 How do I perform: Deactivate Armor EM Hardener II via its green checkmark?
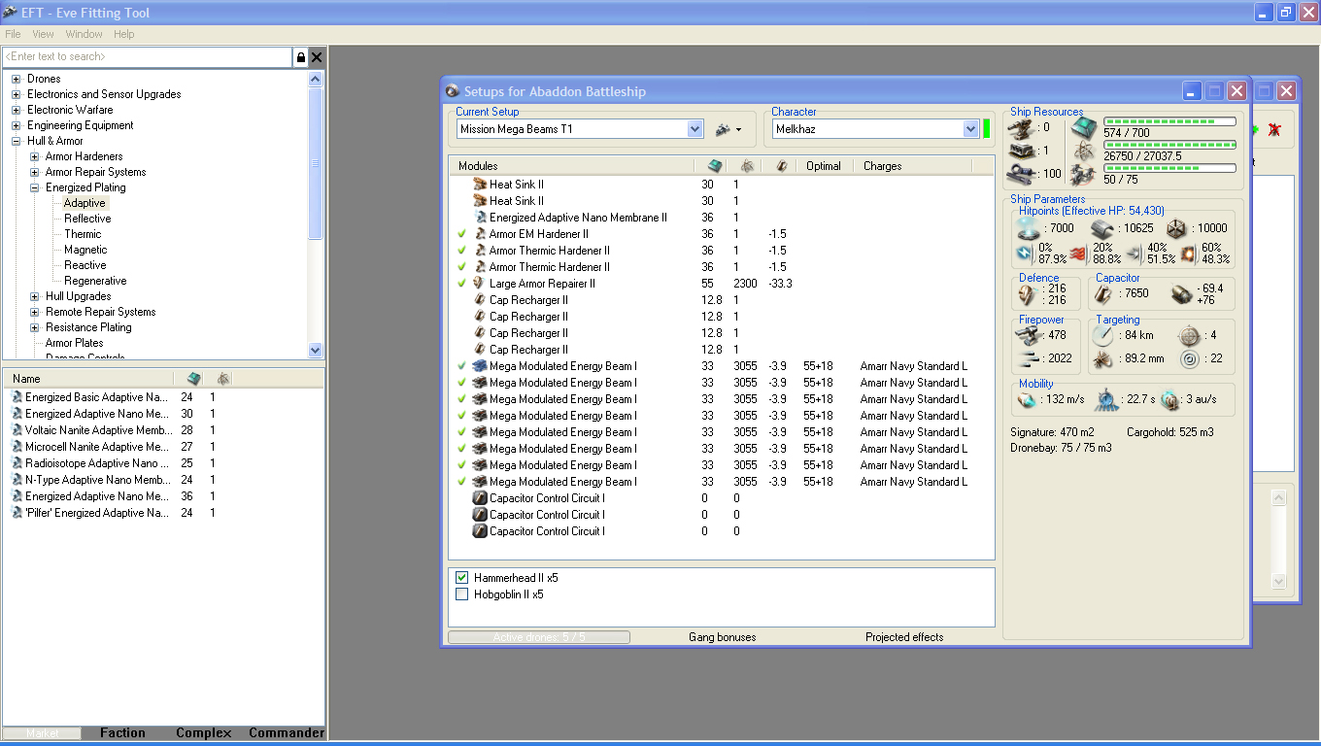(x=461, y=234)
